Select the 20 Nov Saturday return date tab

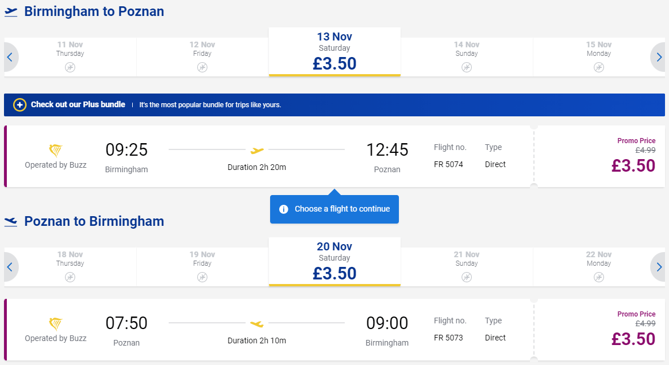pos(335,262)
